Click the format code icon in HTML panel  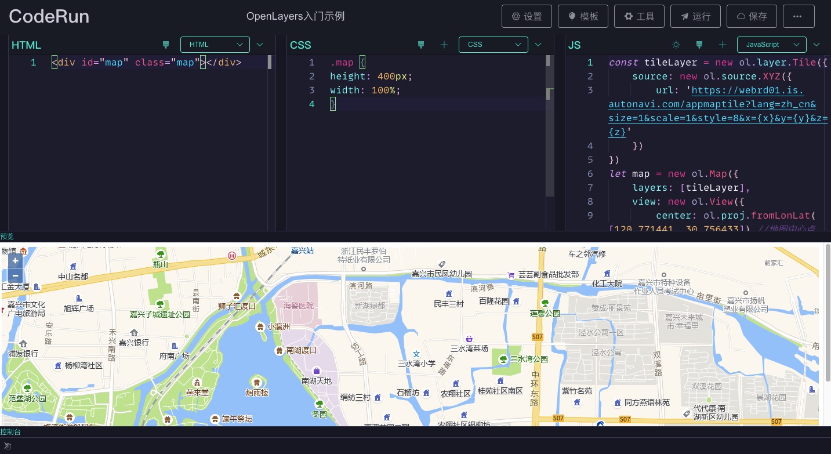166,45
